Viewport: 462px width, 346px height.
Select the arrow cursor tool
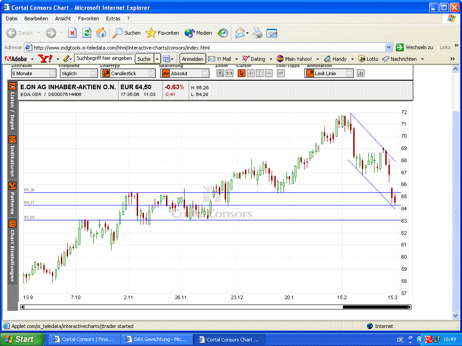241,73
